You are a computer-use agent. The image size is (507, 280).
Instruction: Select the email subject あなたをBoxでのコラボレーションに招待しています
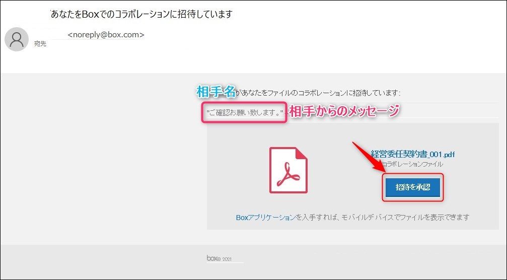[141, 14]
